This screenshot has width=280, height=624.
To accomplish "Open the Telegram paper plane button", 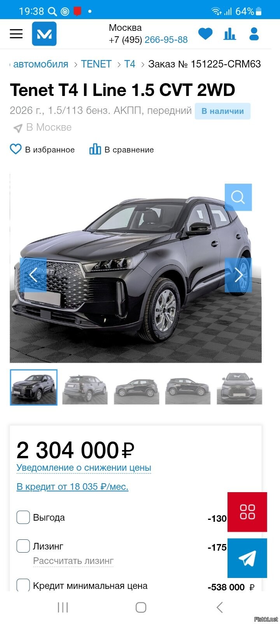I will 247,558.
